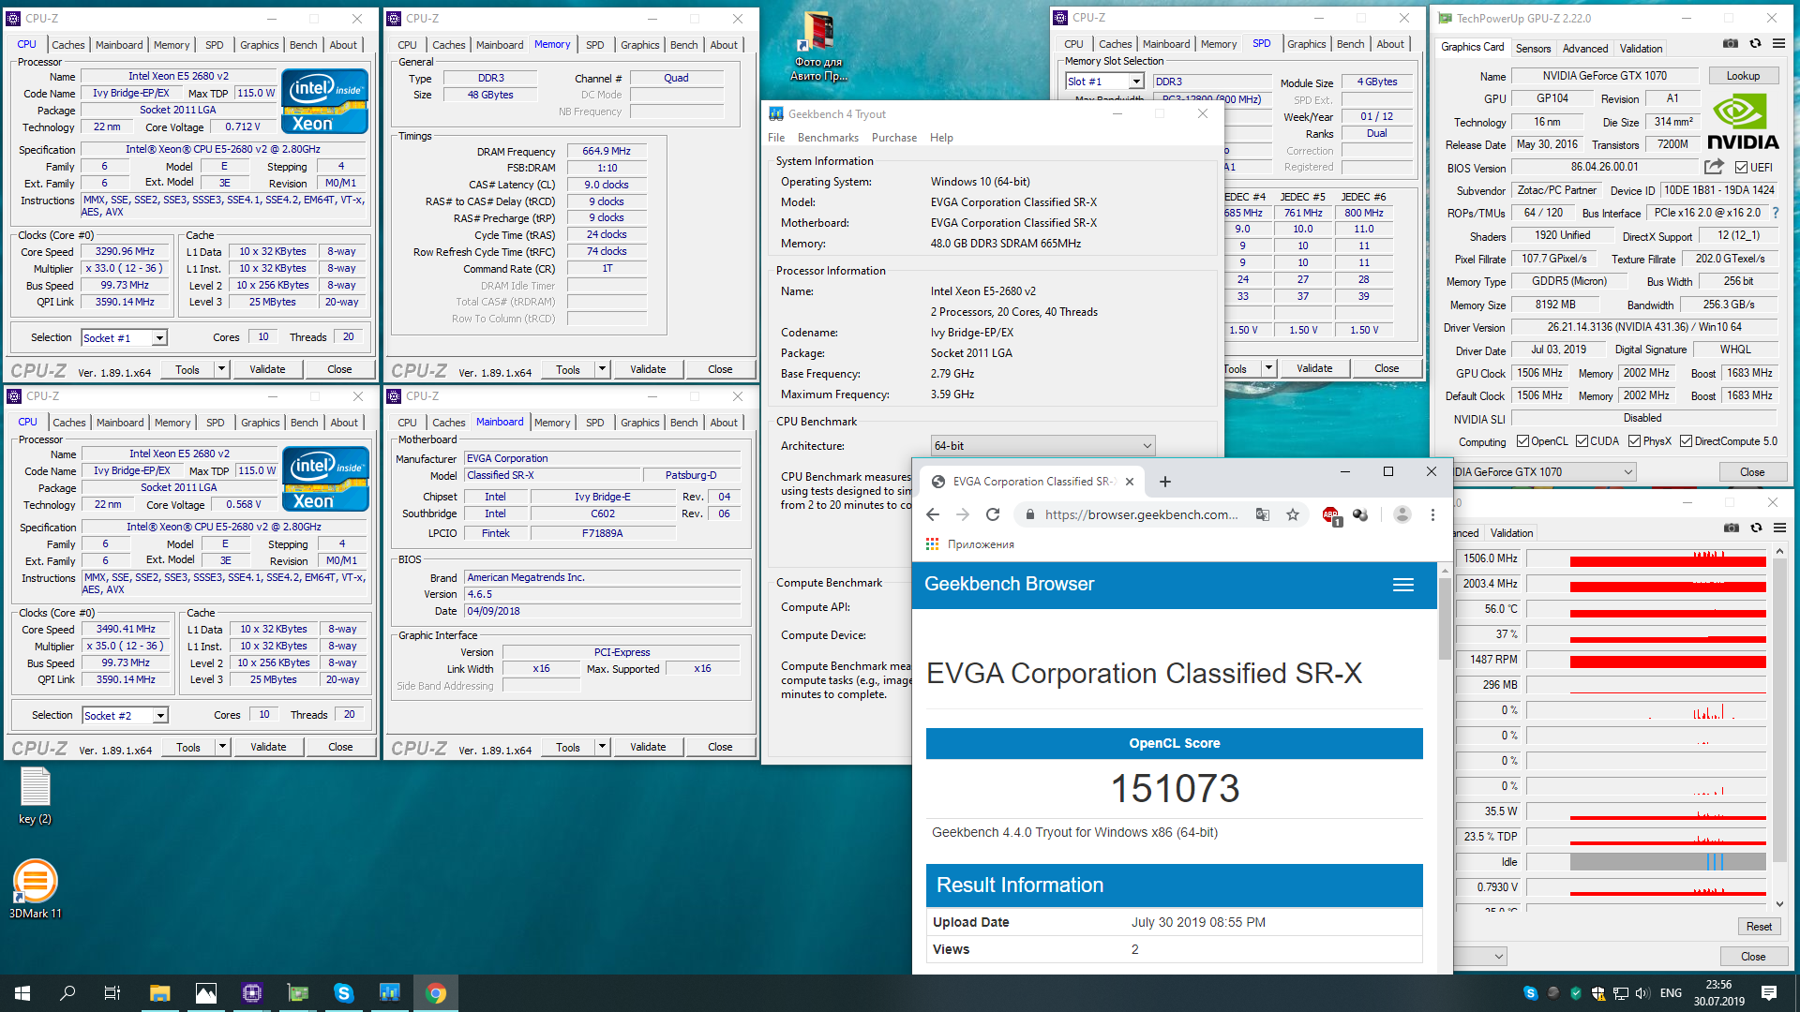Bookmark the page with the star icon

(x=1293, y=514)
